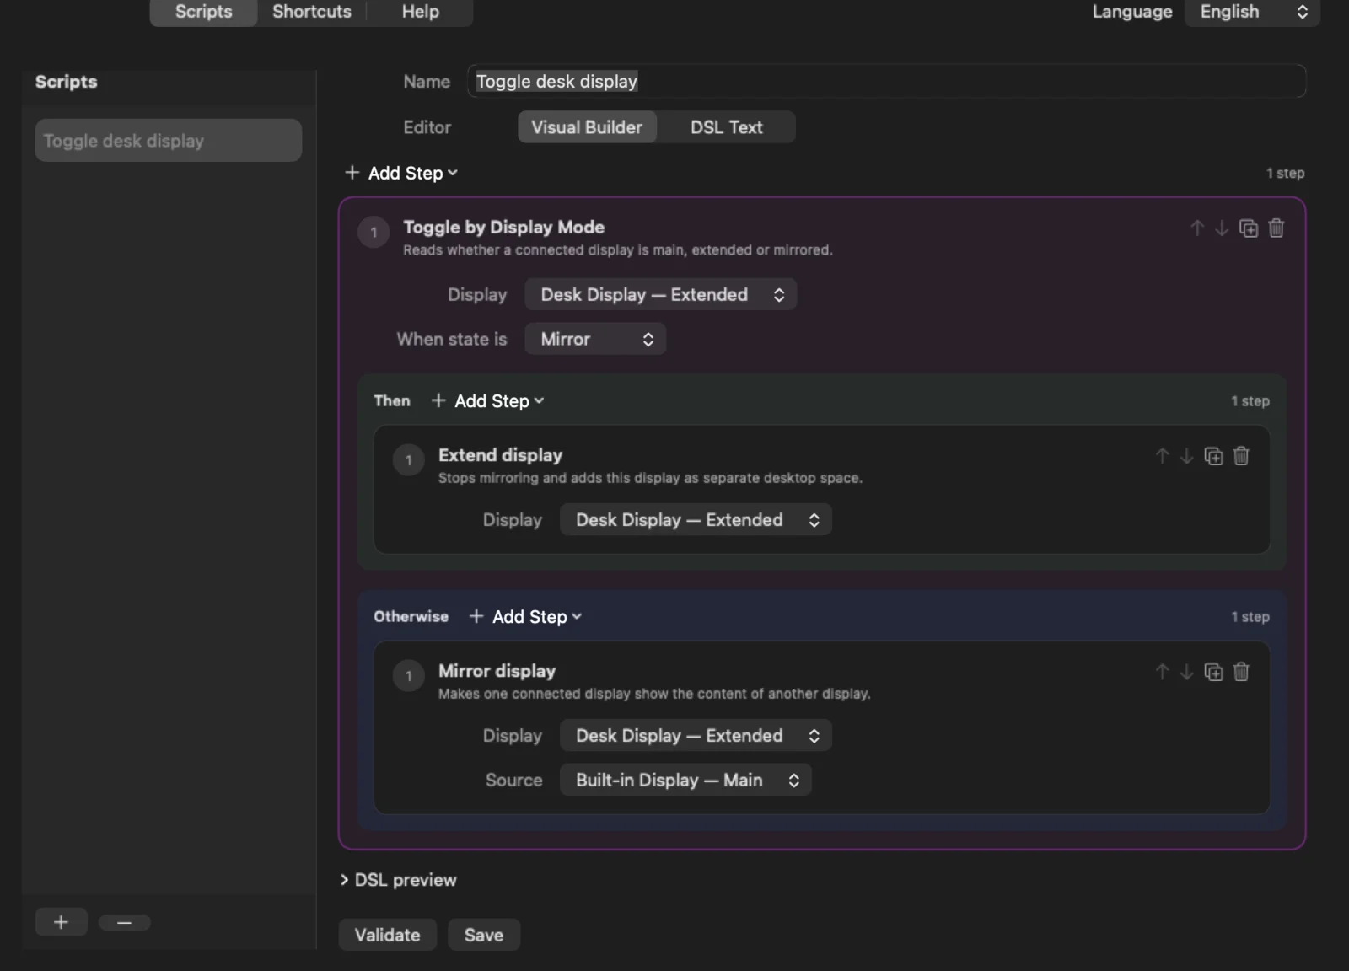1349x971 pixels.
Task: Delete the Extend display step
Action: (x=1241, y=456)
